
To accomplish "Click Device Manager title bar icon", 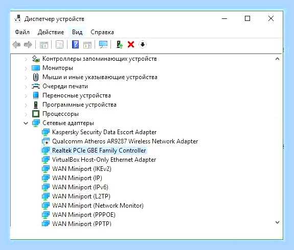I will coord(18,19).
